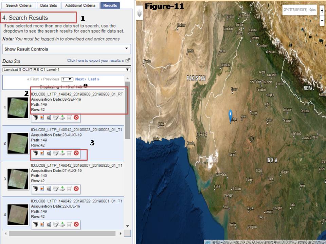The width and height of the screenshot is (326, 244).
Task: Compare browse for the 07-AUG-19 scene
Action: (x=49, y=189)
